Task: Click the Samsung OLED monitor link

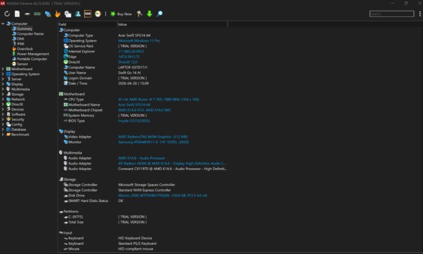Action: (153, 142)
